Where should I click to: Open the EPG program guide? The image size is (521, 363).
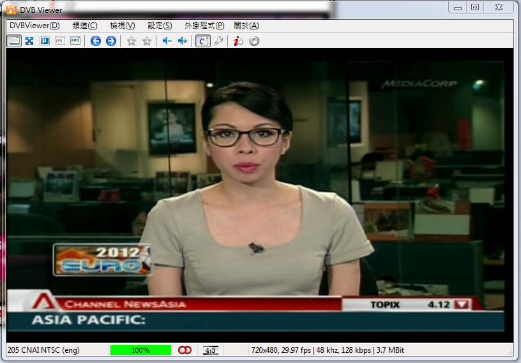coord(75,41)
